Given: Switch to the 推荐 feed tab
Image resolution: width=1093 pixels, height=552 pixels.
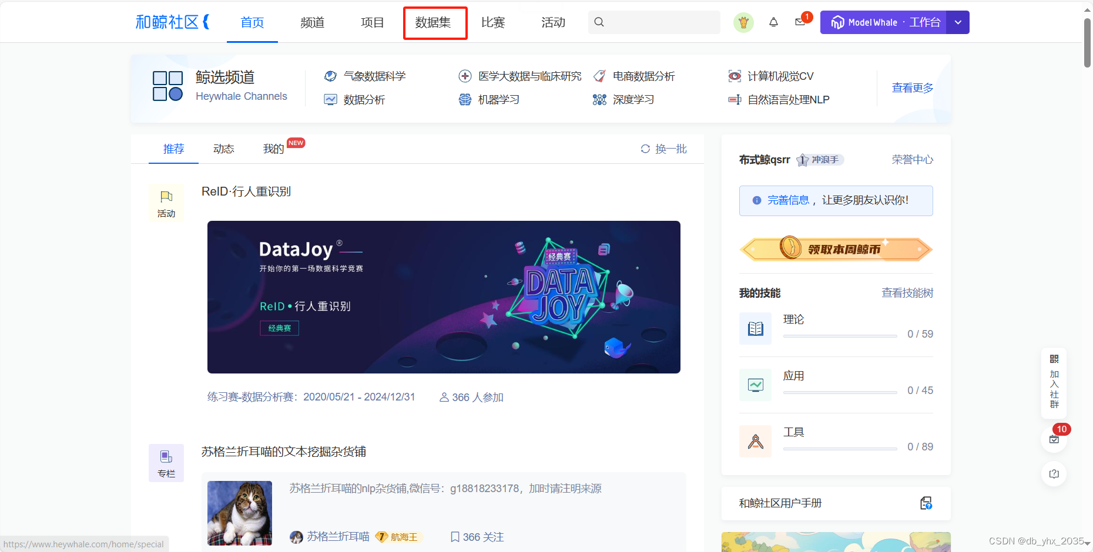Looking at the screenshot, I should coord(173,149).
